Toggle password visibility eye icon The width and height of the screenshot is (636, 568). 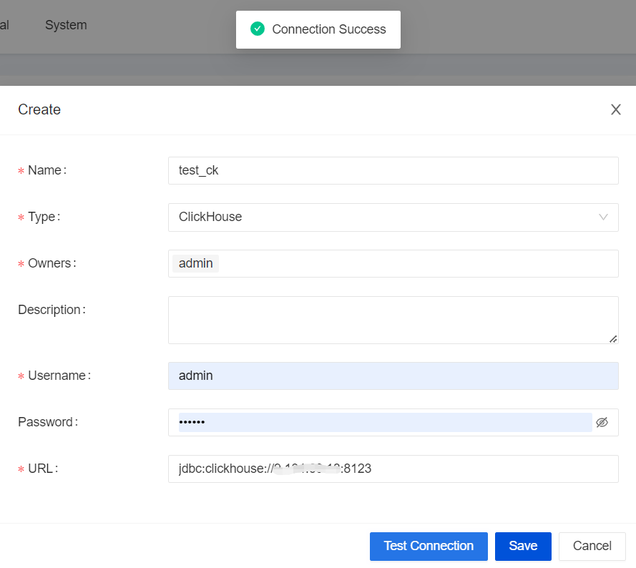(602, 422)
